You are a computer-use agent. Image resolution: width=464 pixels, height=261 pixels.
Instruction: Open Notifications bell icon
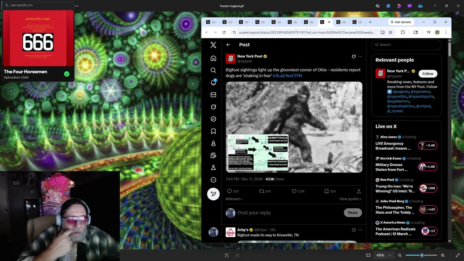[x=213, y=83]
